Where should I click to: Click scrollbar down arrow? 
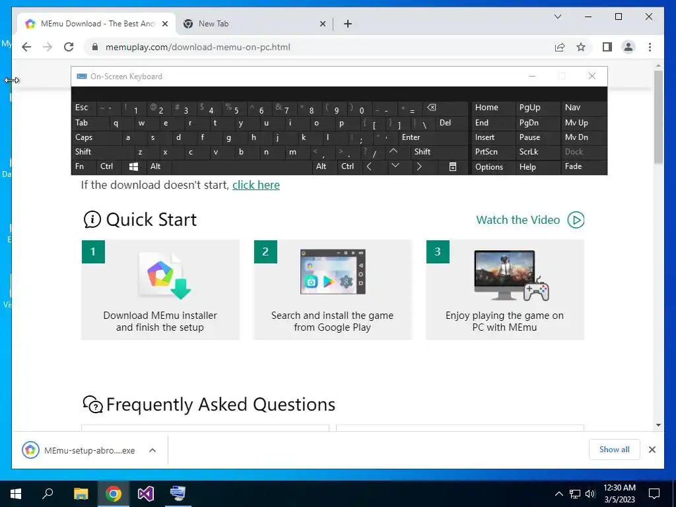(x=658, y=425)
